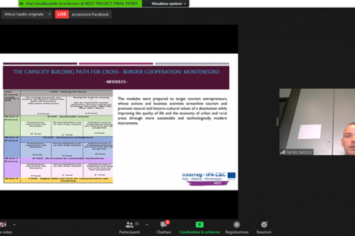Viewport: 355px width, 236px height.
Task: Start recording with the Registrazione icon
Action: (237, 225)
